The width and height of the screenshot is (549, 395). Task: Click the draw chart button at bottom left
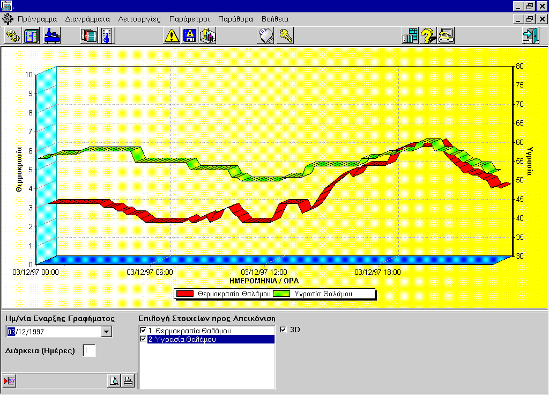(10, 381)
